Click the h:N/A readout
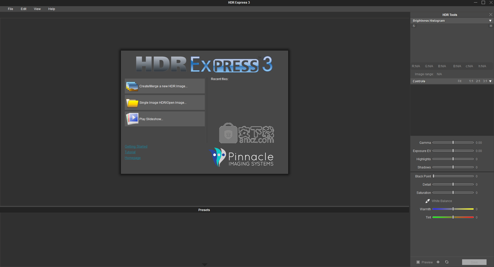 [x=482, y=66]
